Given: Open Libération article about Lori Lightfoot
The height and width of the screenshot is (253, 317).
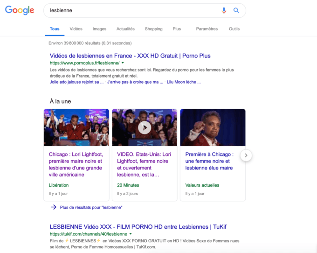Looking at the screenshot, I should (76, 164).
